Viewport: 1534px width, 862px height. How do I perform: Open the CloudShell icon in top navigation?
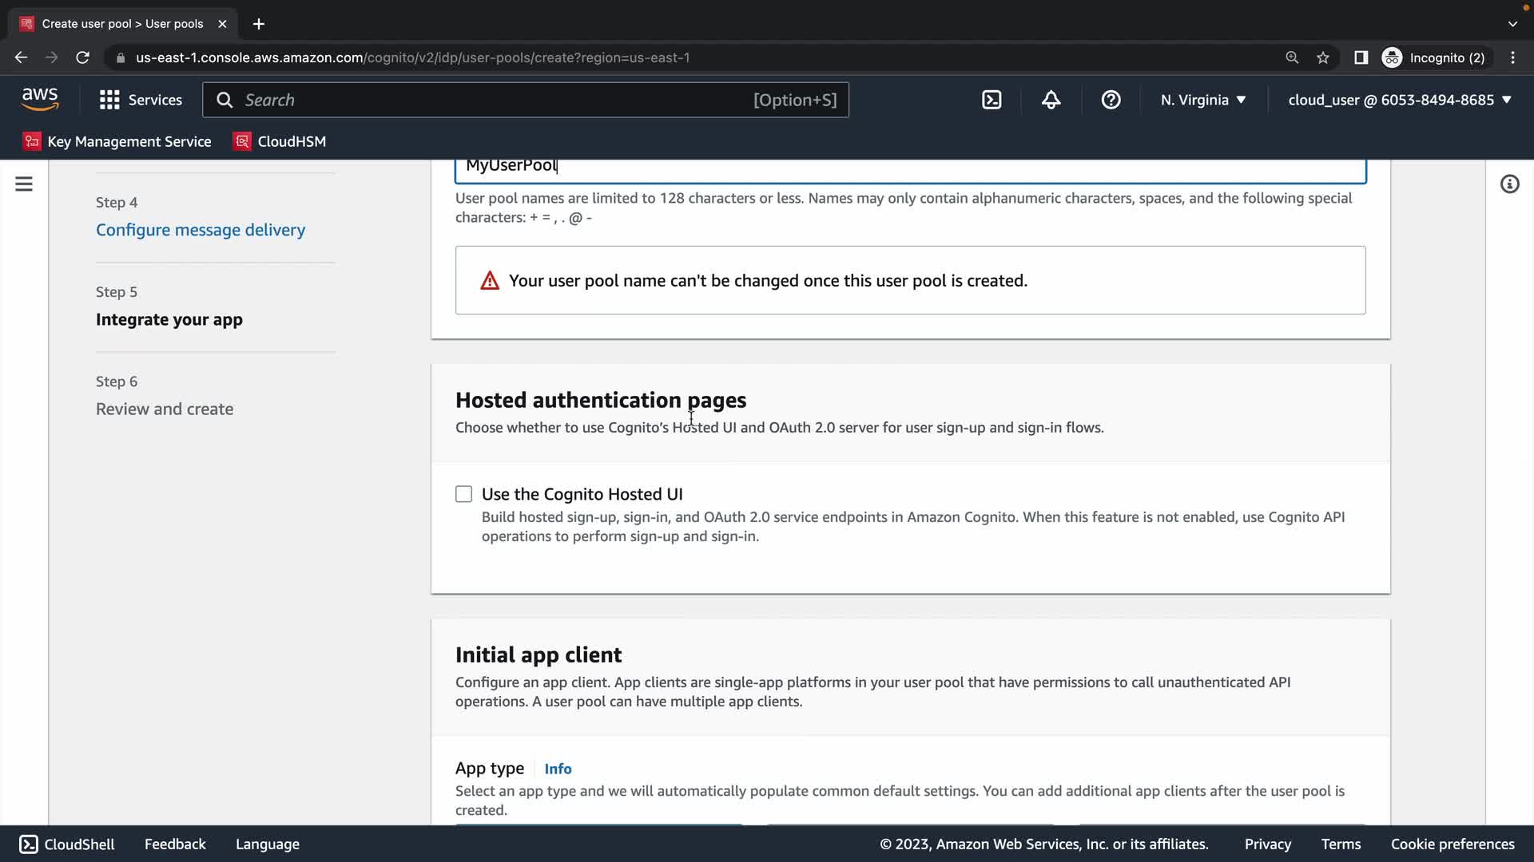point(992,100)
